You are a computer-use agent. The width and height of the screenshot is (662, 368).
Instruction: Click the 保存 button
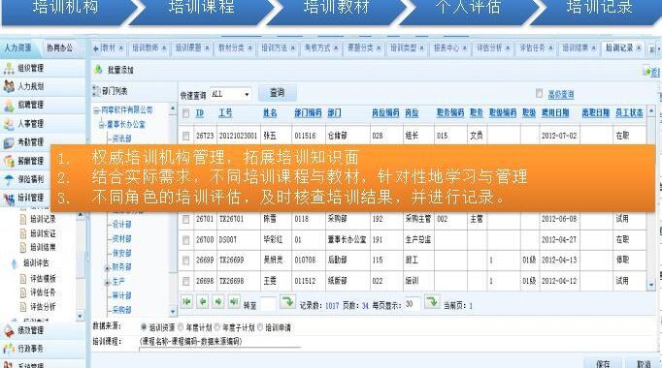click(x=603, y=363)
